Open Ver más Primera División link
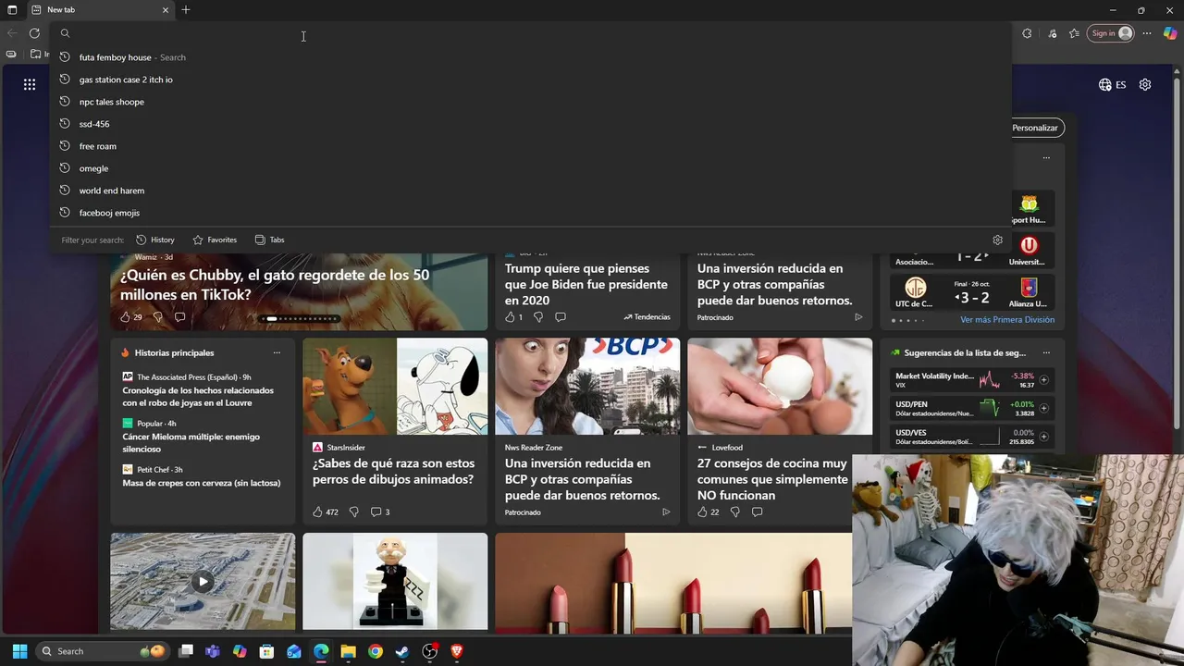This screenshot has height=666, width=1184. click(x=1007, y=320)
